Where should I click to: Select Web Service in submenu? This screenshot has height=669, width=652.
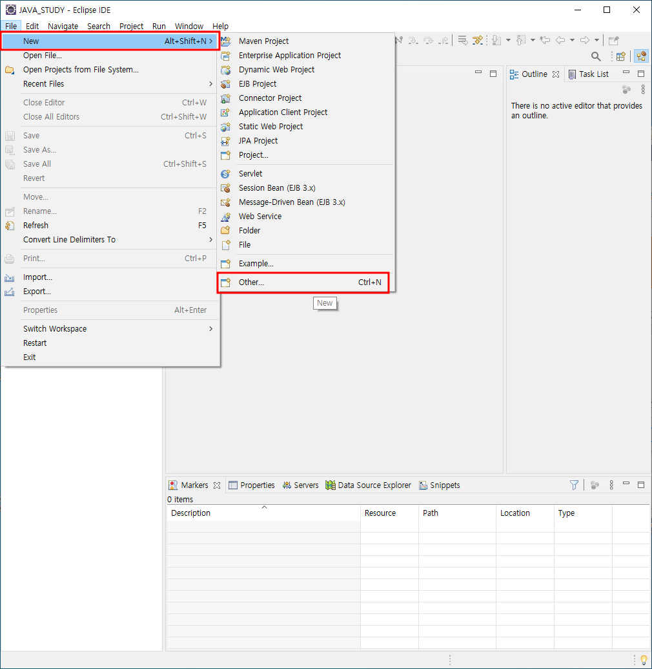coord(306,217)
